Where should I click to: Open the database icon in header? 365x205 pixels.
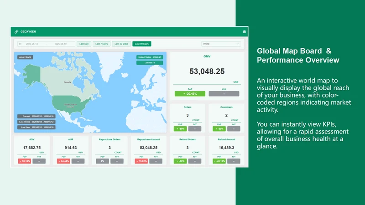tap(244, 32)
